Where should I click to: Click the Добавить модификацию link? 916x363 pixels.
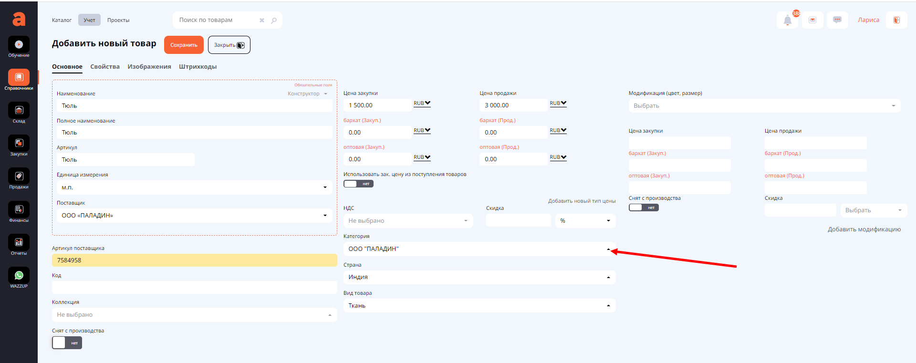864,229
